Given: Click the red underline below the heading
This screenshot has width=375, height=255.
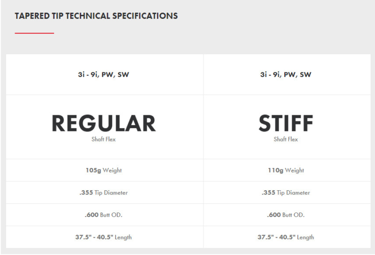Looking at the screenshot, I should [x=34, y=33].
